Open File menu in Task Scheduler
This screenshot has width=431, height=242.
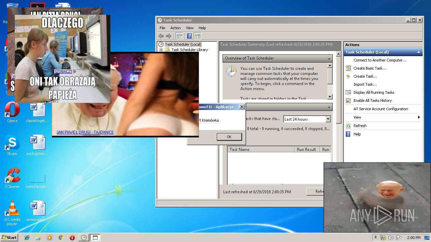162,28
